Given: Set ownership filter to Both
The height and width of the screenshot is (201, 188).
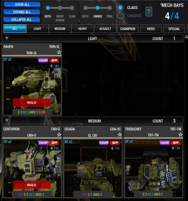Looking at the screenshot, I should (85, 8).
